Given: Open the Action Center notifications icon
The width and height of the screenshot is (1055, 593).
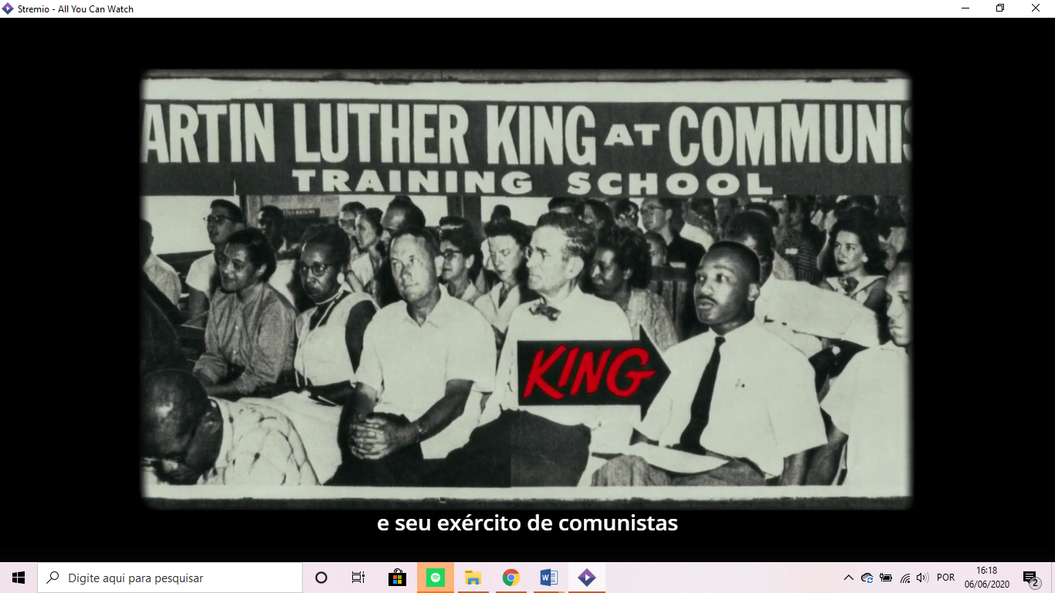Looking at the screenshot, I should (1030, 578).
